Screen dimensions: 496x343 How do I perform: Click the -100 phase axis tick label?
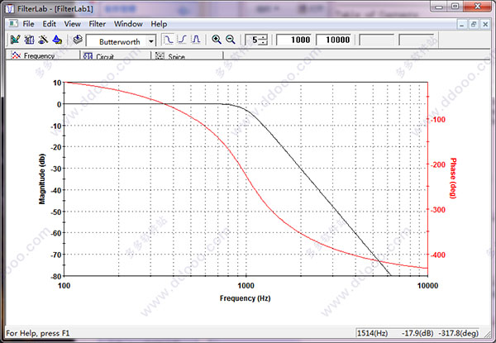tap(438, 120)
